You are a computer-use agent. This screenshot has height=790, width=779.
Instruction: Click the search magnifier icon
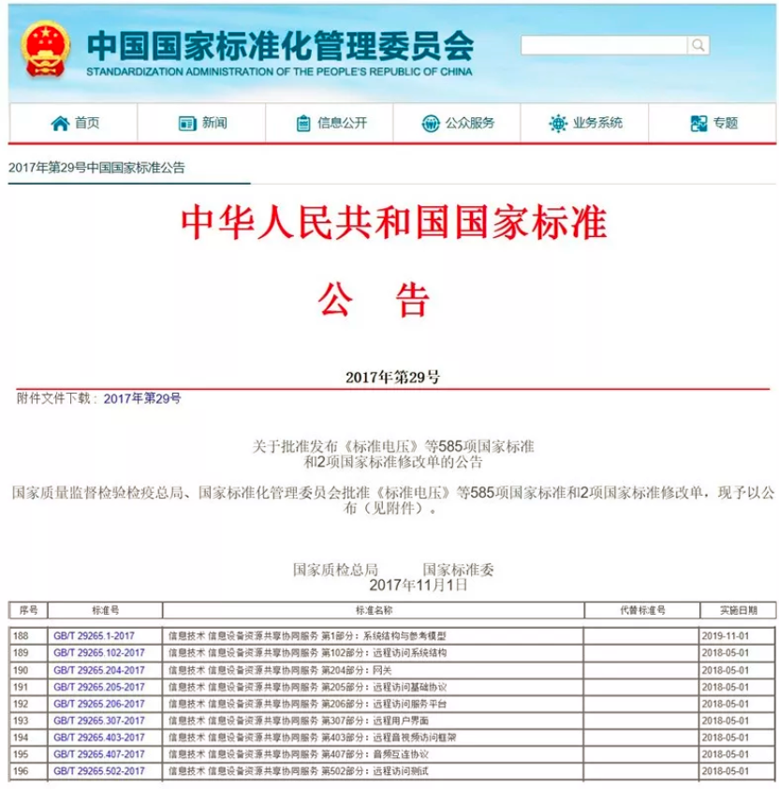[x=698, y=45]
